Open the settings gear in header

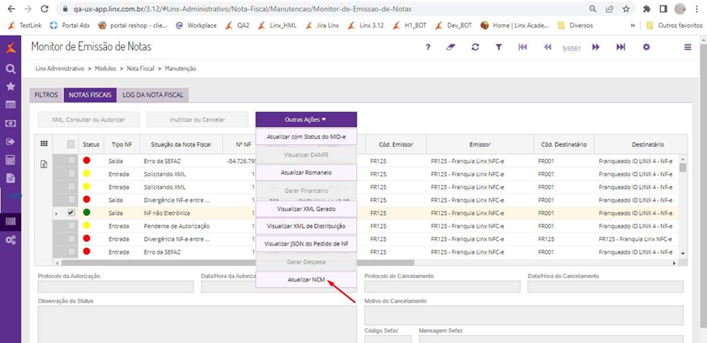(646, 47)
